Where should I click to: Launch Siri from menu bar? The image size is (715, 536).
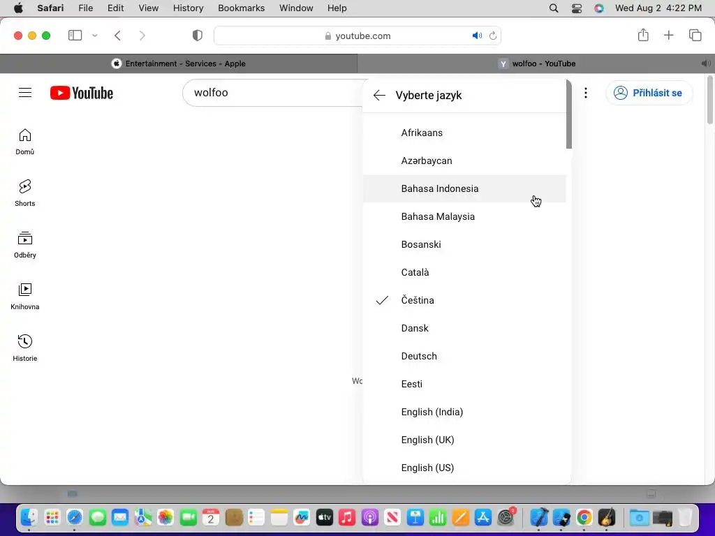point(599,8)
